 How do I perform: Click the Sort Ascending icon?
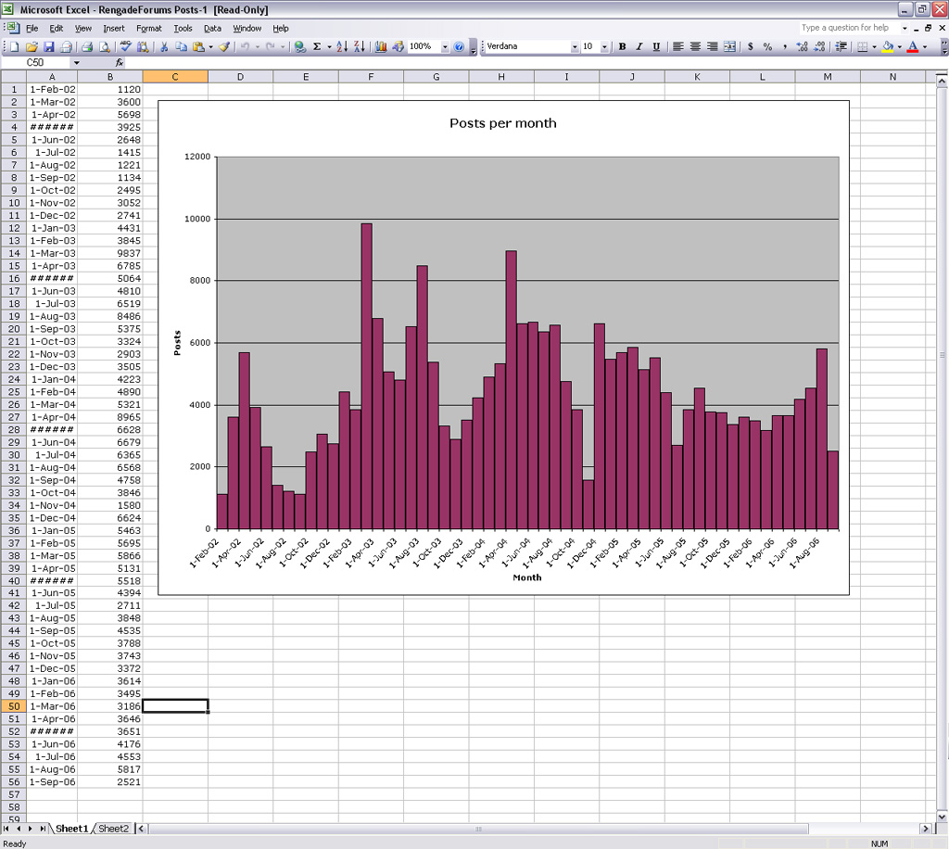(x=341, y=46)
